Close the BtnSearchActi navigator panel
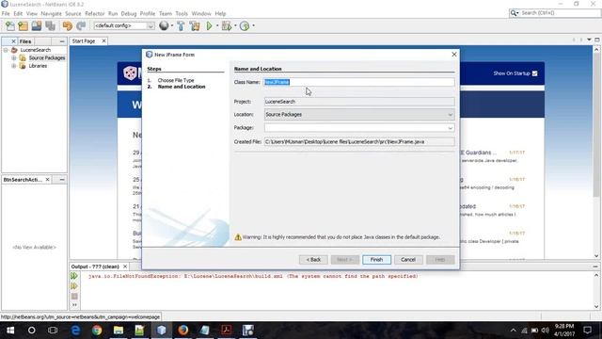This screenshot has height=339, width=602. (48, 180)
